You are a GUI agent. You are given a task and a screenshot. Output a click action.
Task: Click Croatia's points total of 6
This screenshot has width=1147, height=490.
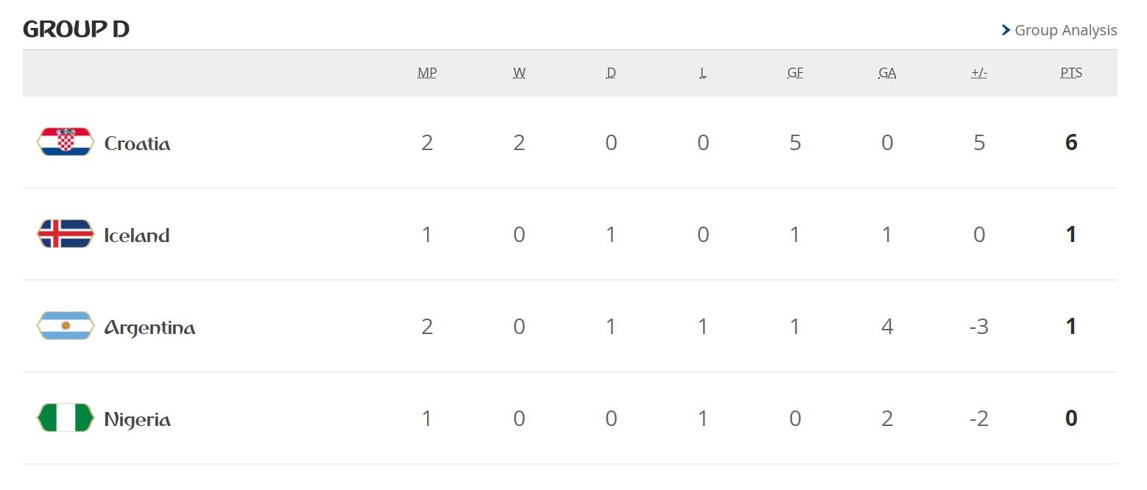(x=1071, y=142)
